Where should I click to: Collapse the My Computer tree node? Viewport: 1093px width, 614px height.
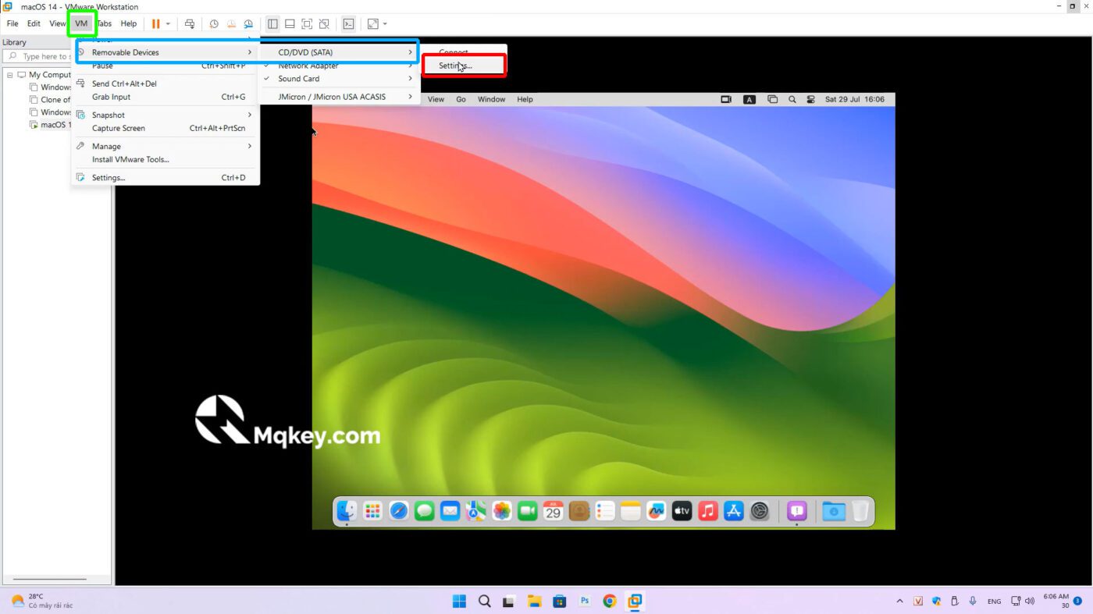(10, 75)
